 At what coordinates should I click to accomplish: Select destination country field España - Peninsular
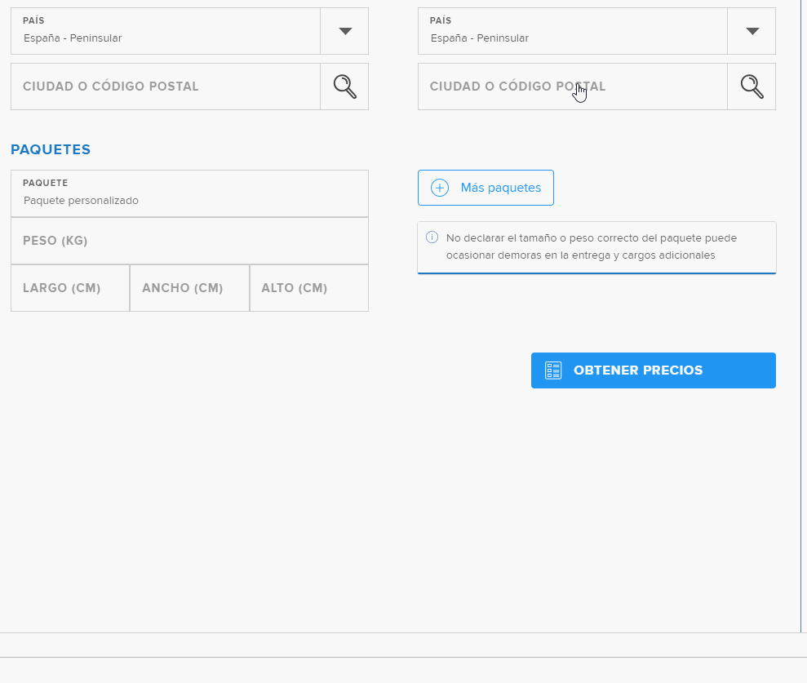(x=573, y=31)
